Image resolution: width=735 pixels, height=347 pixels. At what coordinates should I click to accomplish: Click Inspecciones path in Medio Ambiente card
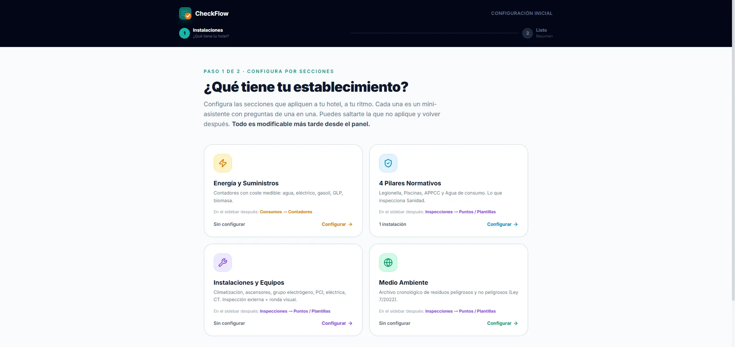(460, 311)
